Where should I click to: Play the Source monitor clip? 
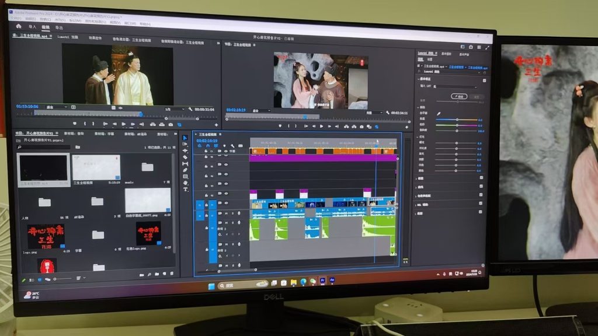click(x=123, y=124)
